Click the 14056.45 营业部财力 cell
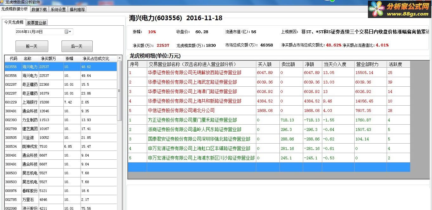Image resolution: width=432 pixels, height=210 pixels. (x=370, y=101)
